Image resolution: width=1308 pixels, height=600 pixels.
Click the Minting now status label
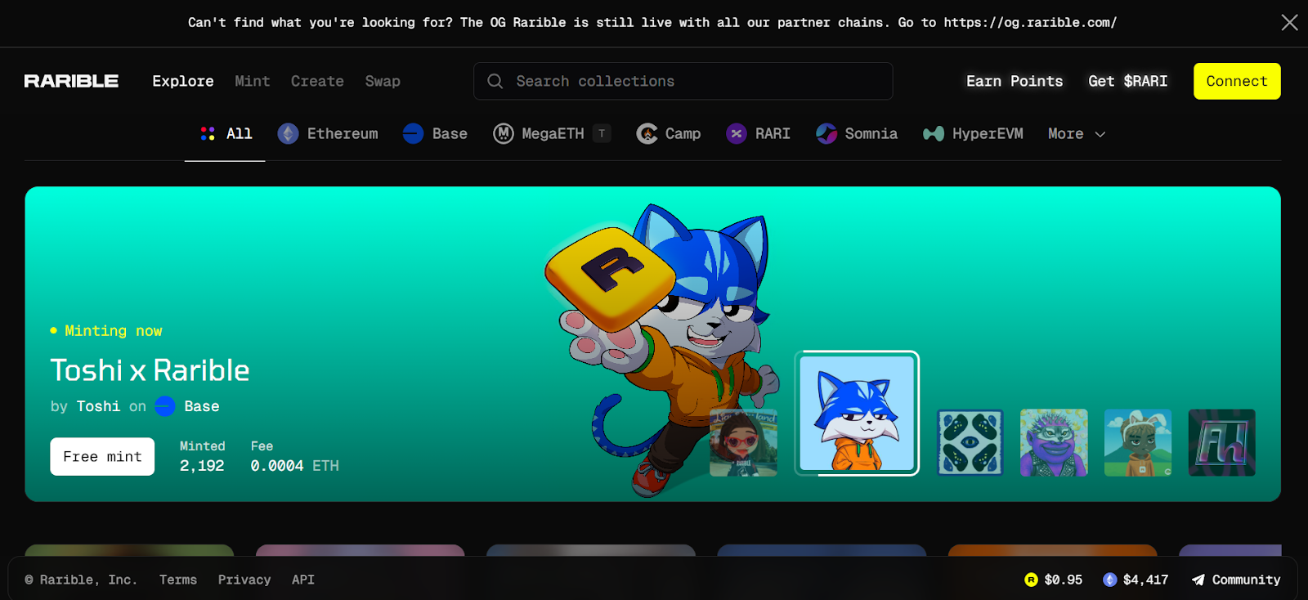[106, 331]
